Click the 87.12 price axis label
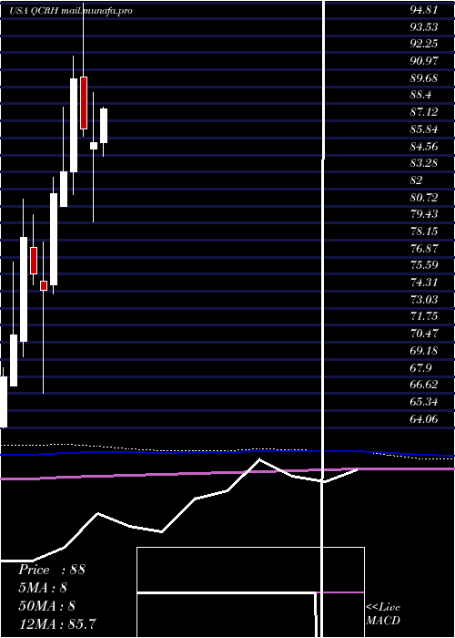455x638 pixels. pos(424,112)
